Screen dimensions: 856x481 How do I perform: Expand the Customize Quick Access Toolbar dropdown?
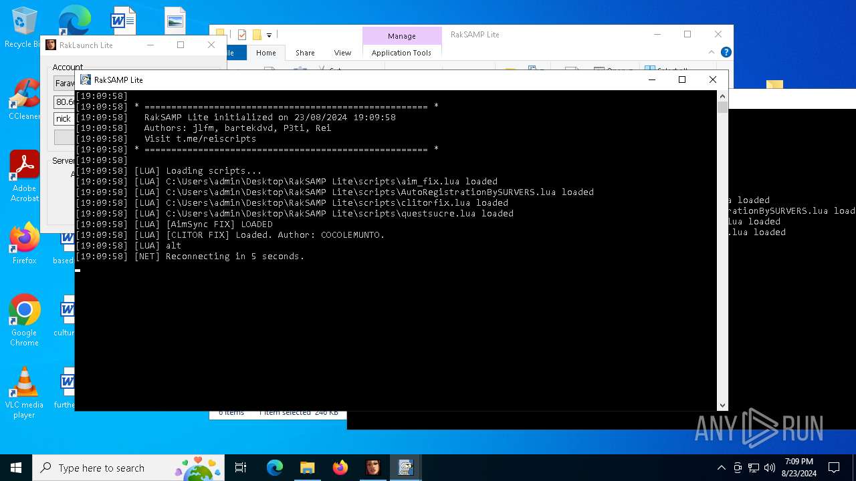tap(269, 35)
